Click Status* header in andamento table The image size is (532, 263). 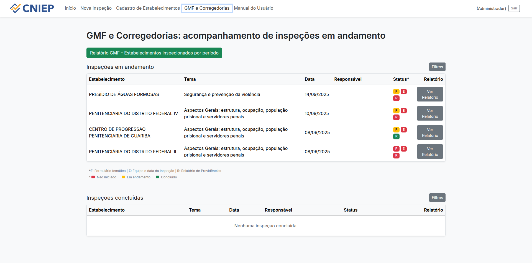point(401,79)
